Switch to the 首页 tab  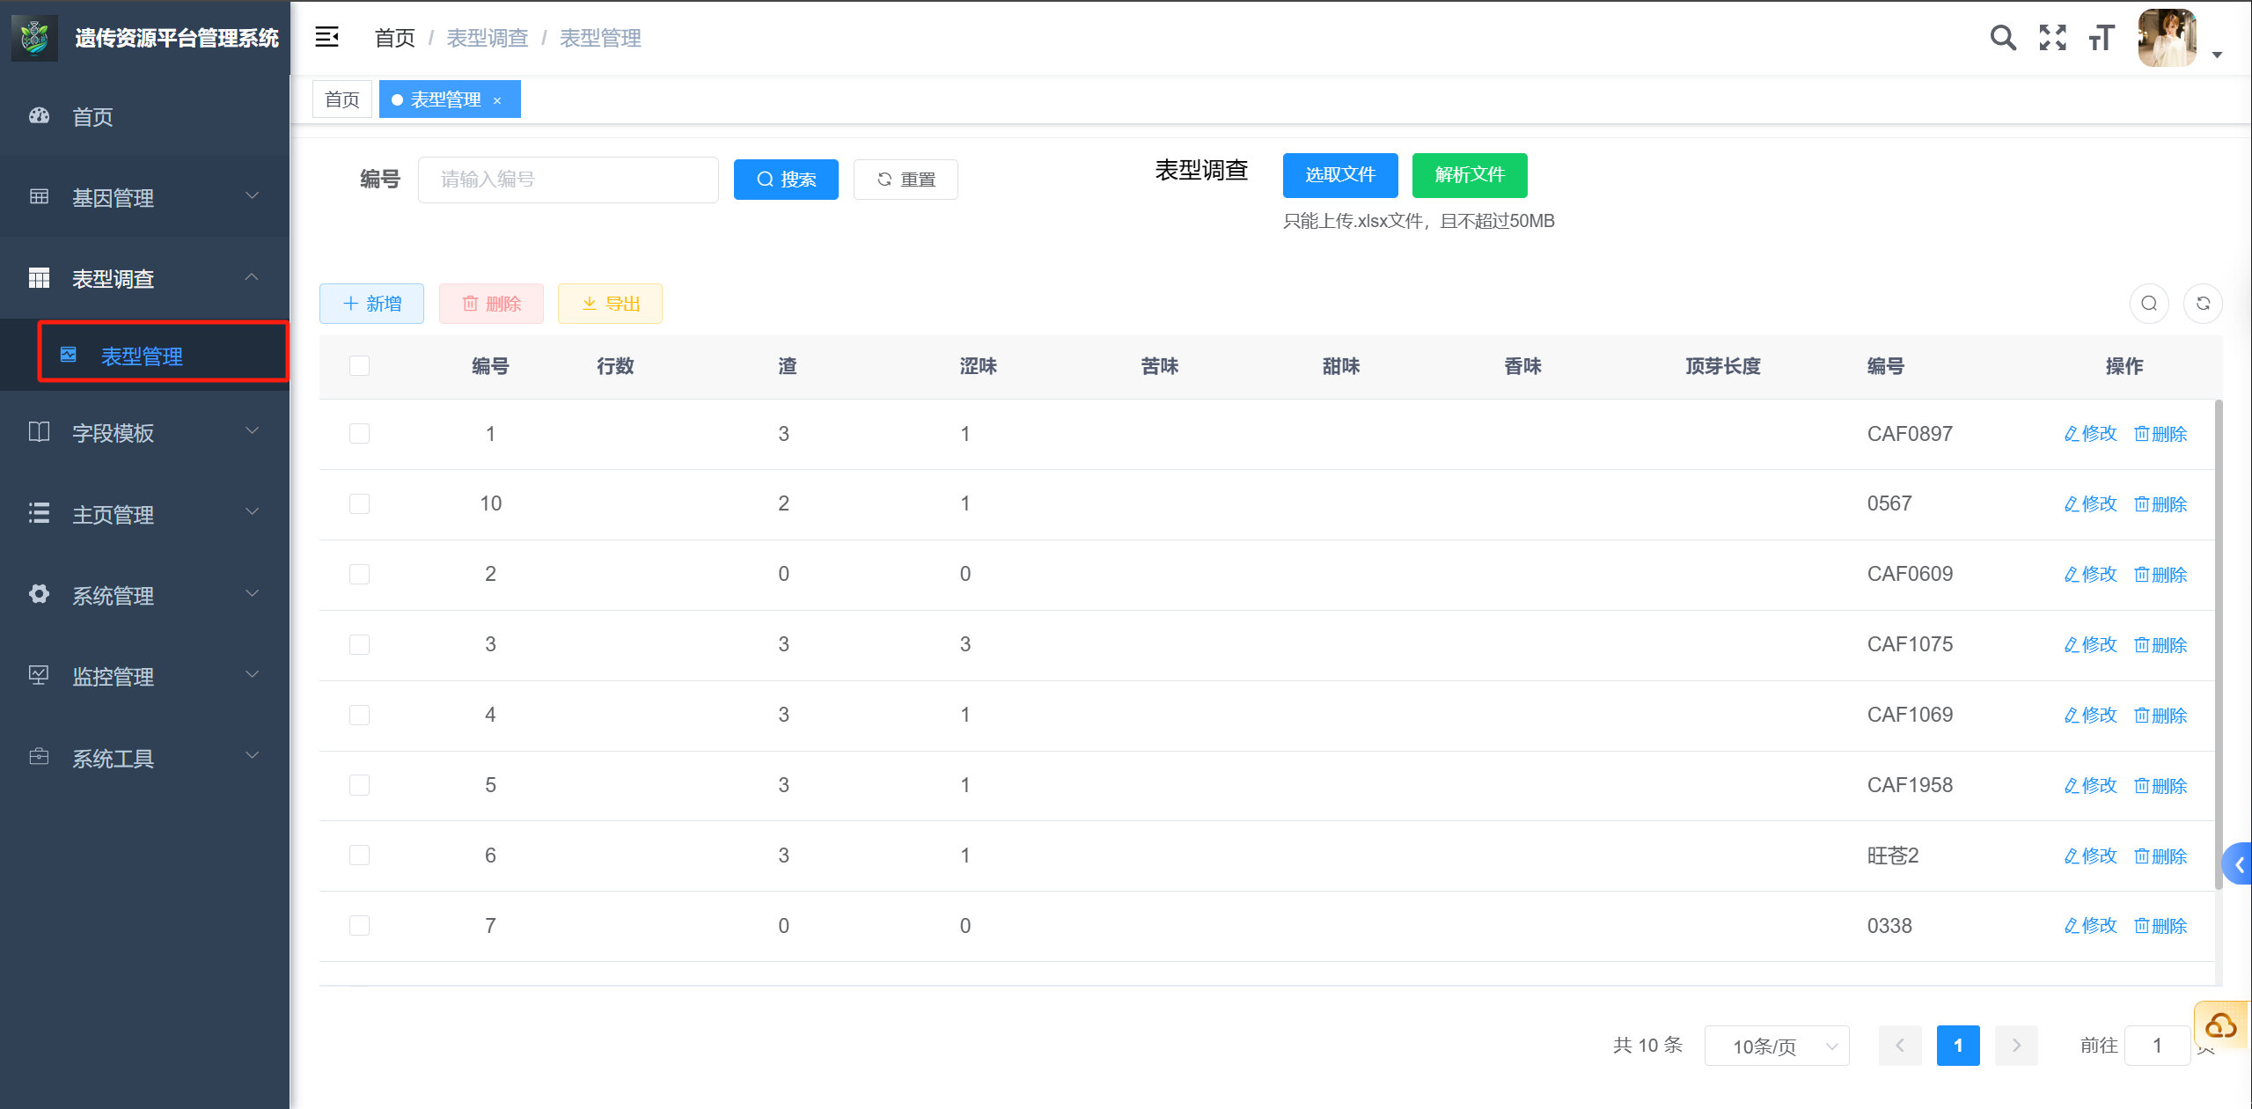[342, 99]
